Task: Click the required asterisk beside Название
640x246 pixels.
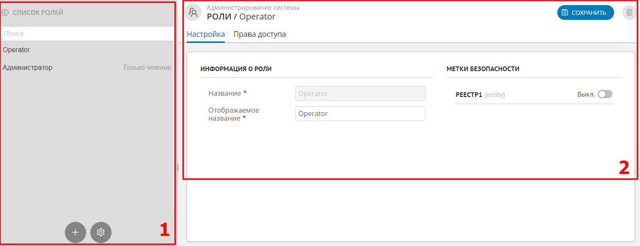Action: 244,93
